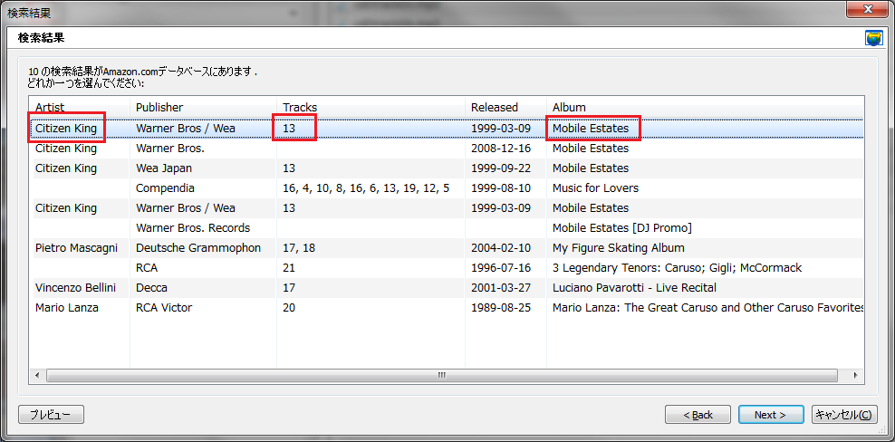
Task: Select the RCA 1996-07-16 row
Action: click(x=447, y=268)
